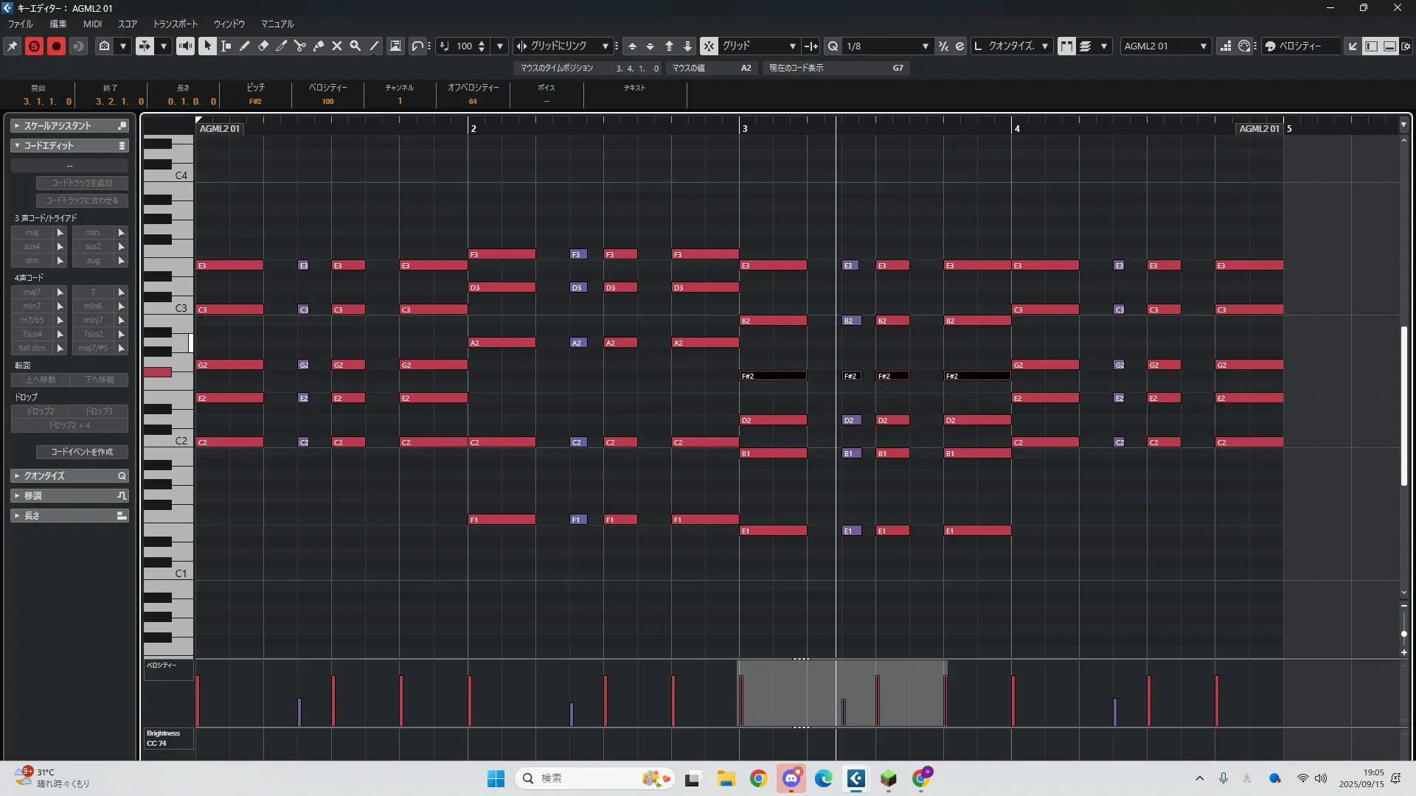
Task: Select the Zoom magnifier tool
Action: coord(355,46)
